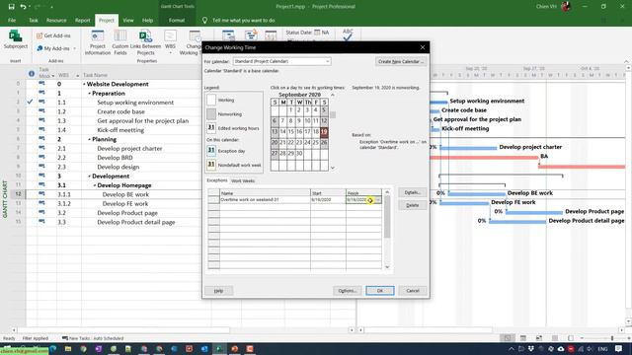Collapse the Development summary task
Viewport: 632px width, 355px height.
pos(90,177)
